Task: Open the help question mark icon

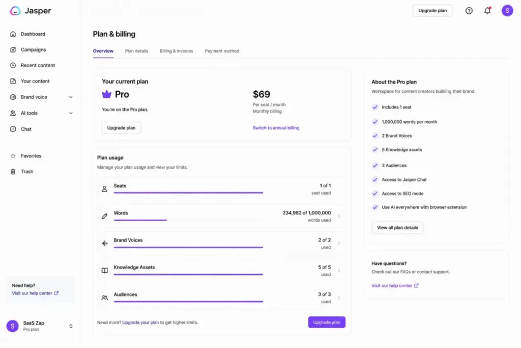Action: (x=469, y=11)
